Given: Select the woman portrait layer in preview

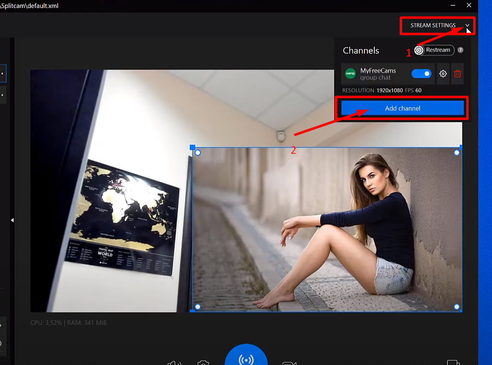Looking at the screenshot, I should point(327,229).
